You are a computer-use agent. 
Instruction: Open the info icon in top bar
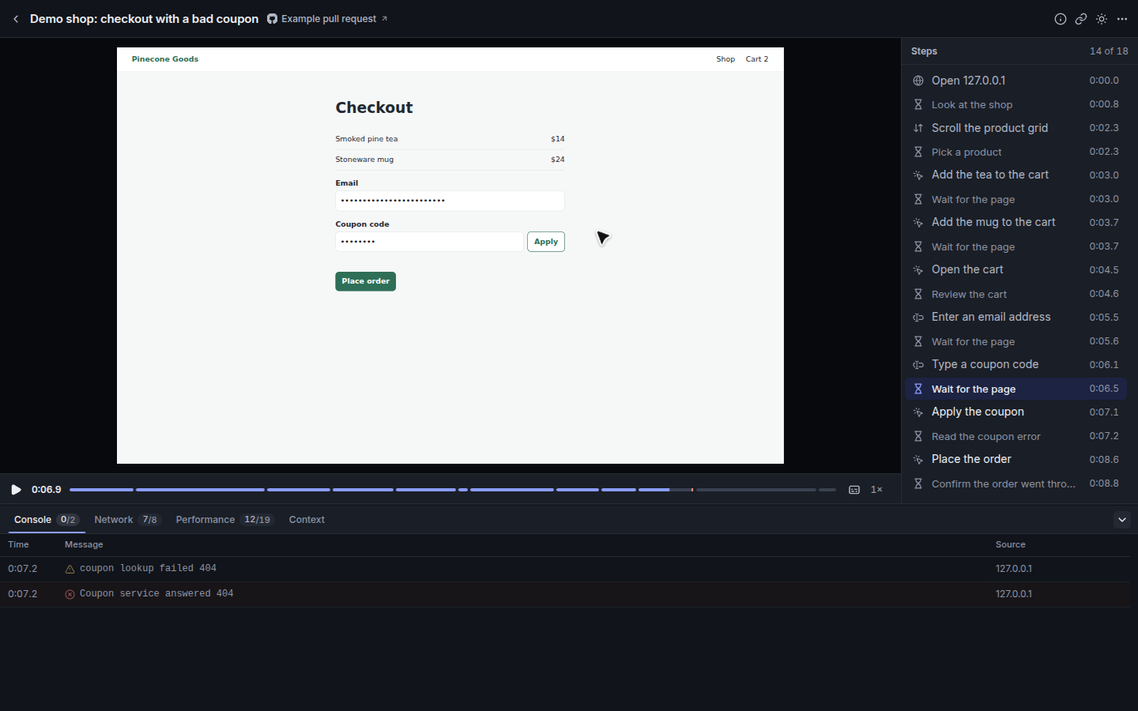tap(1061, 19)
